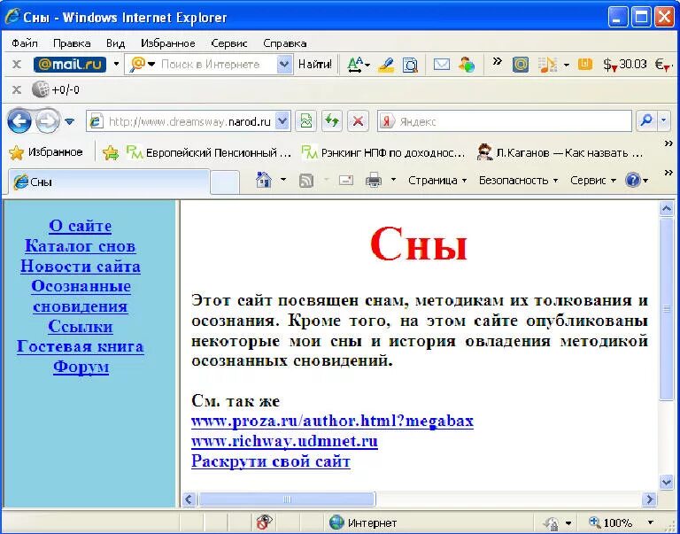Click the +0/-0 globe counter icon

pos(41,89)
